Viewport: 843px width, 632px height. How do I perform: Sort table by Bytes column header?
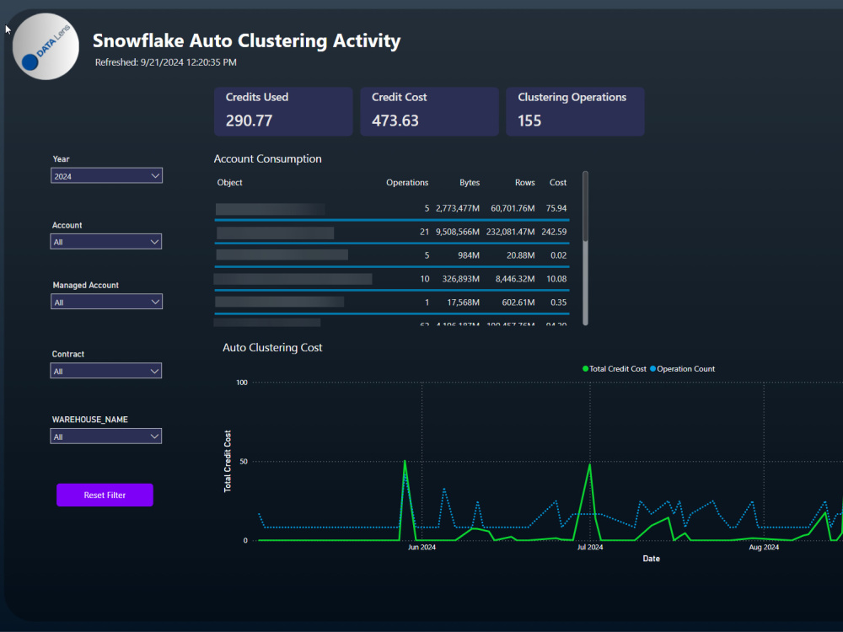coord(470,183)
